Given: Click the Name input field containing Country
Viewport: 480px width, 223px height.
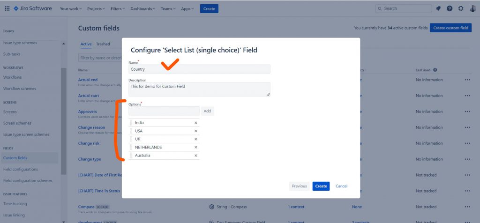Looking at the screenshot, I should coord(199,69).
